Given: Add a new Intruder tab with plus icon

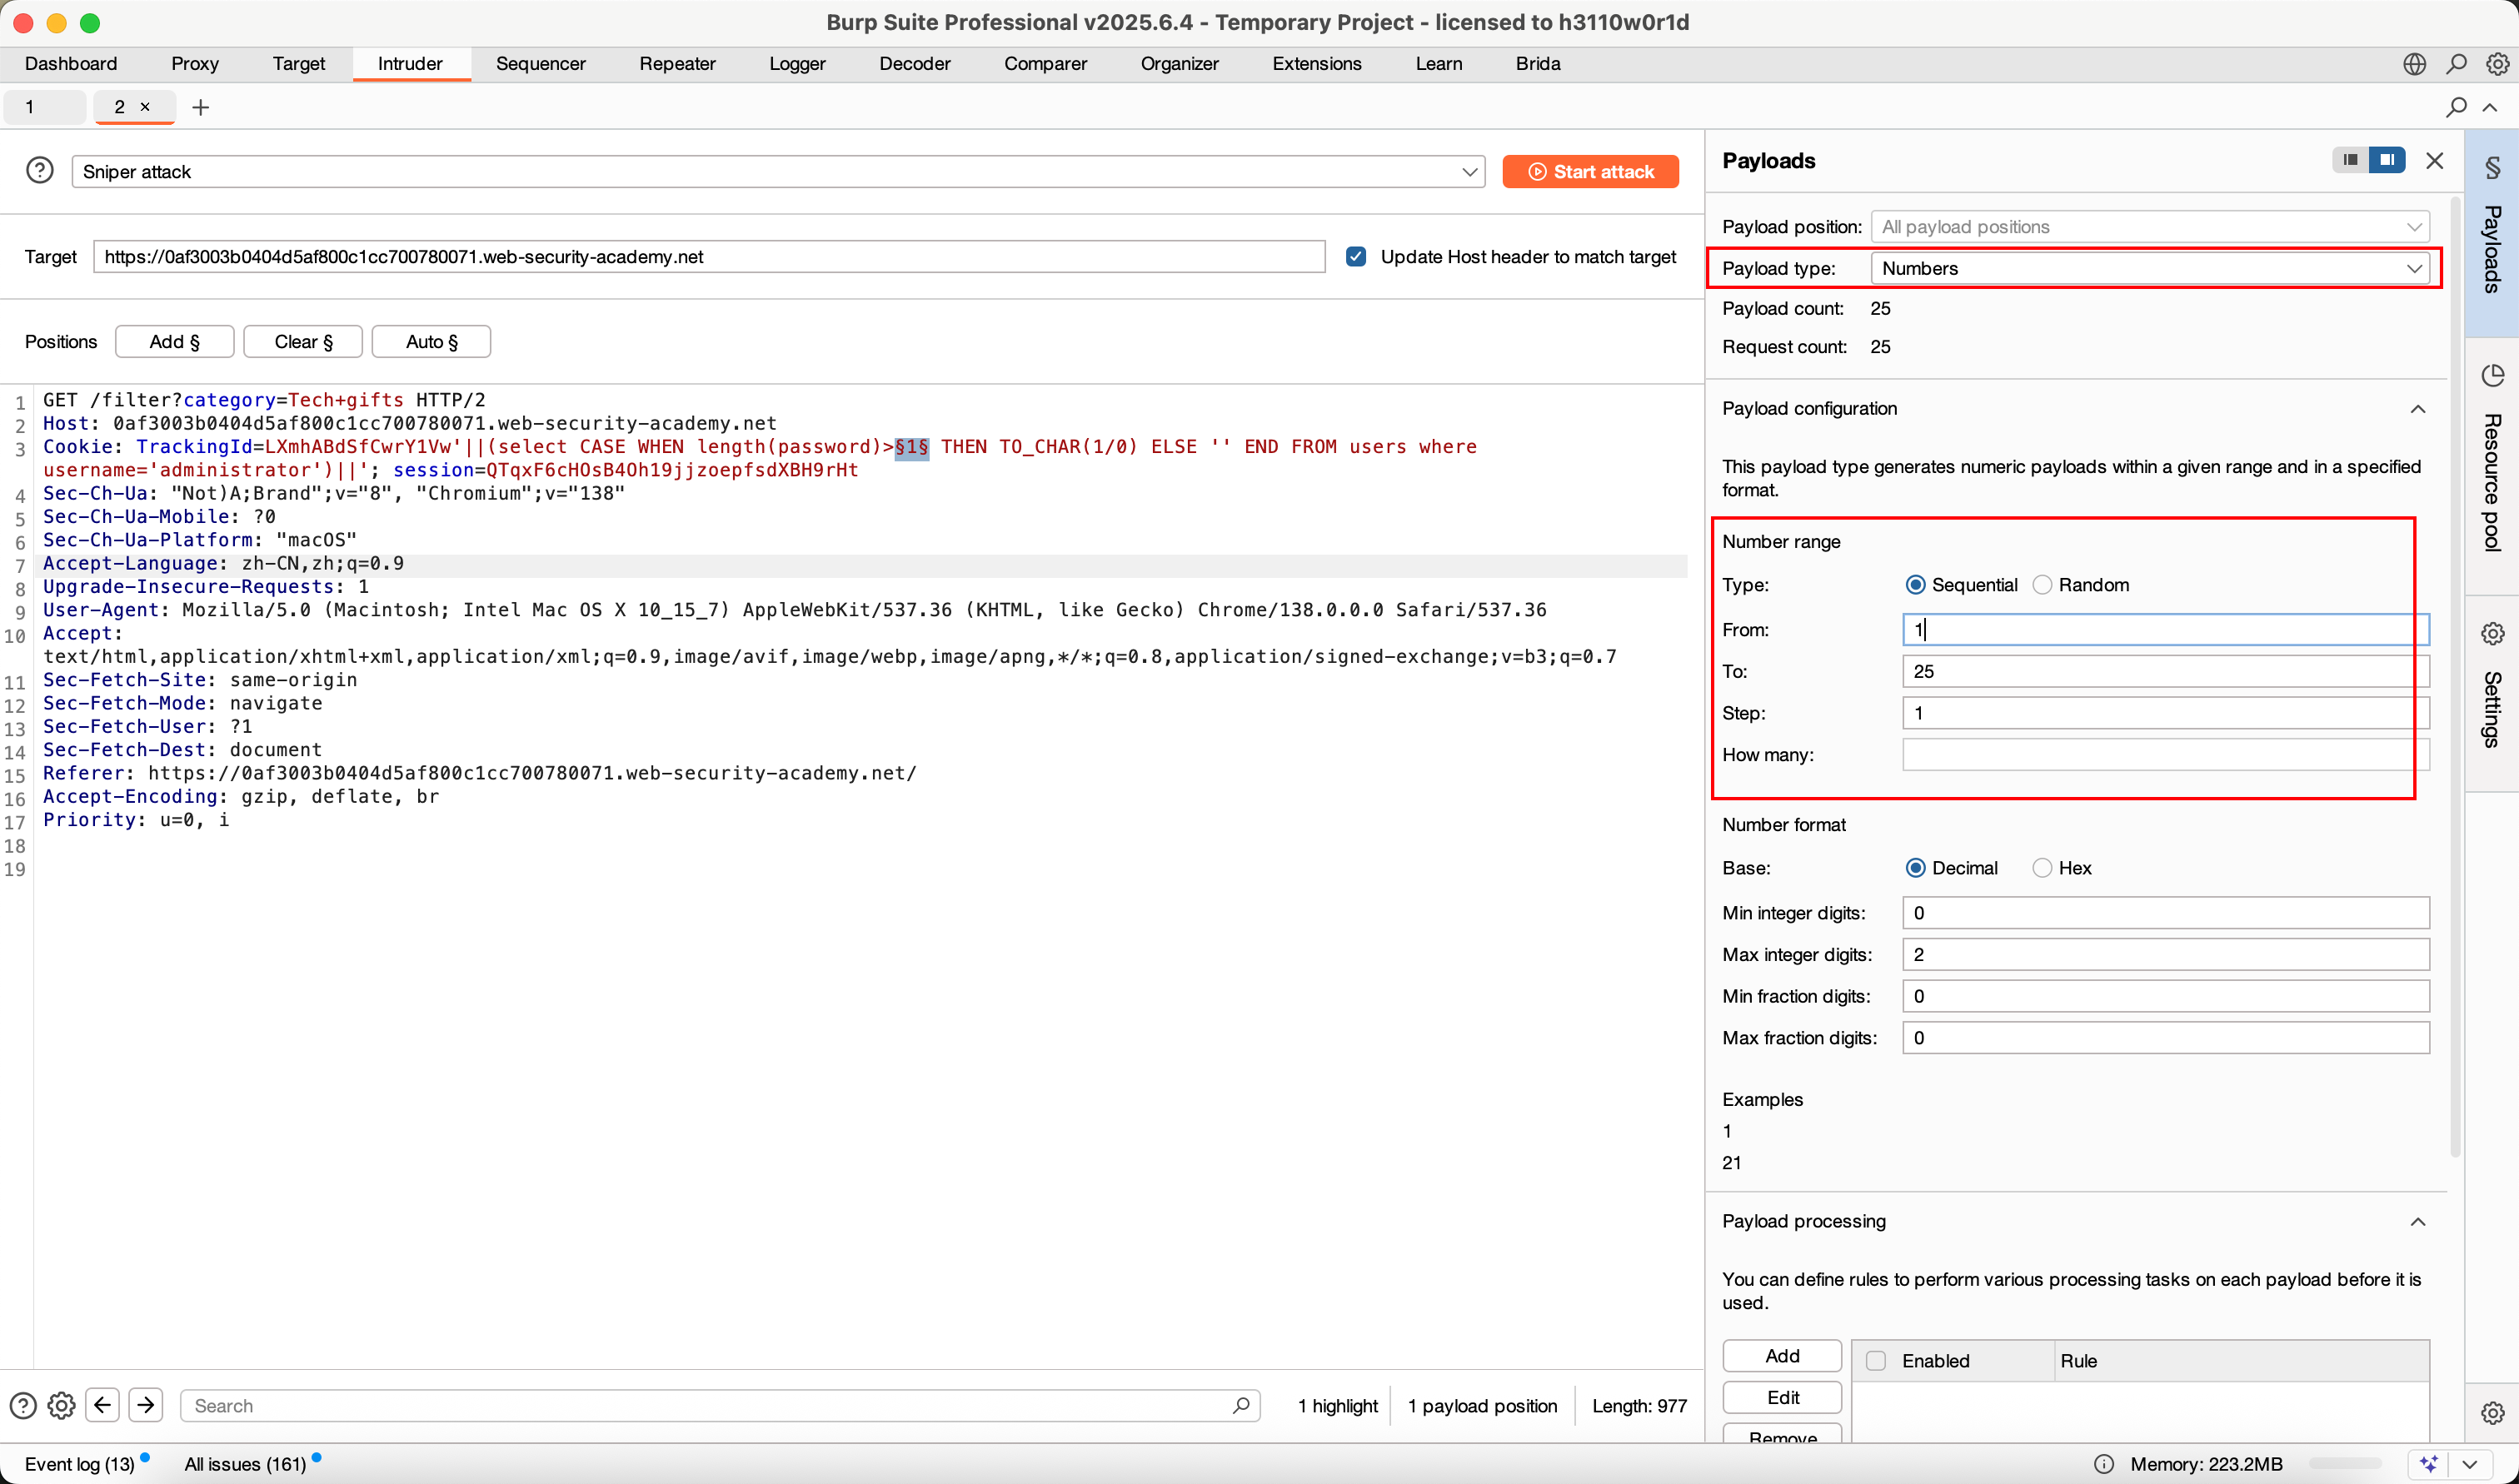Looking at the screenshot, I should [x=201, y=107].
